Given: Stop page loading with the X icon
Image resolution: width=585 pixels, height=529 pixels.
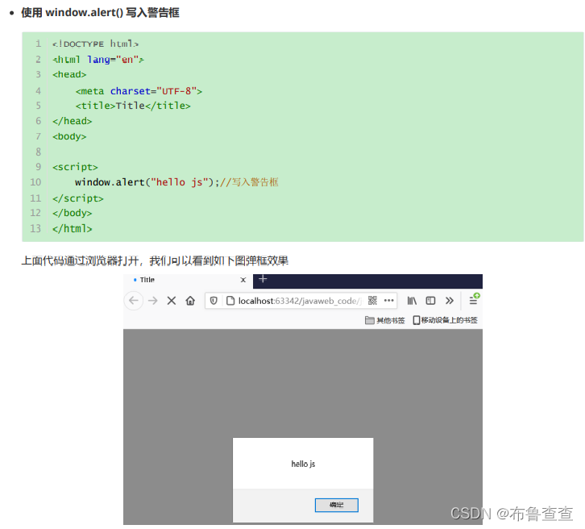Looking at the screenshot, I should click(172, 301).
